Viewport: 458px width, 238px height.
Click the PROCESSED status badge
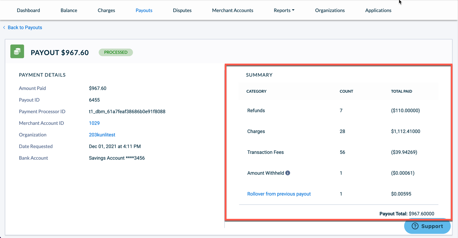click(115, 52)
